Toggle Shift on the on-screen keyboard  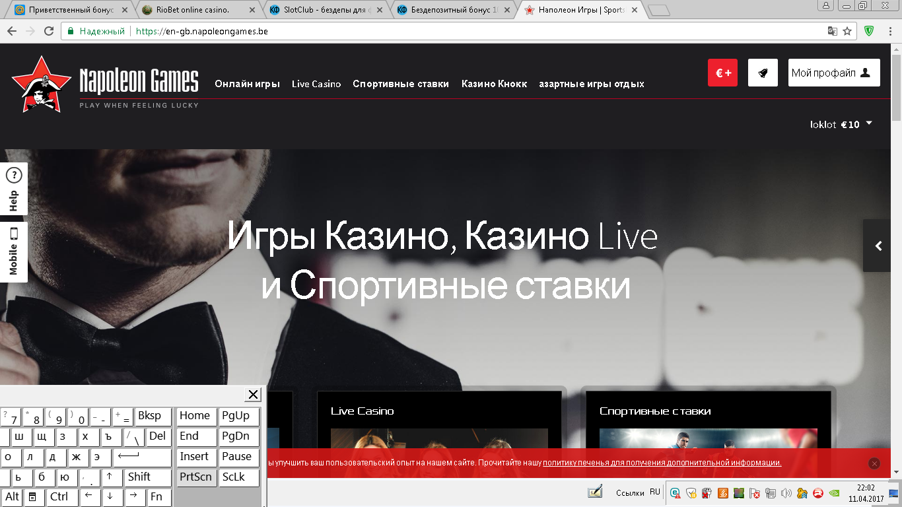click(148, 478)
